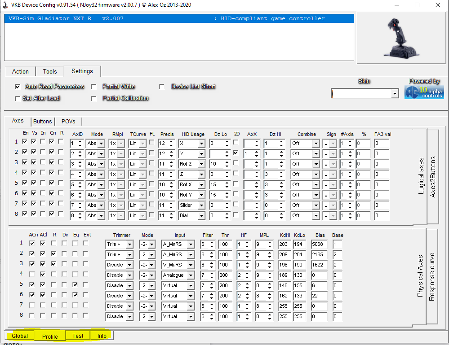
Task: Open Mode dropdown for logical axis 1
Action: tap(102, 144)
